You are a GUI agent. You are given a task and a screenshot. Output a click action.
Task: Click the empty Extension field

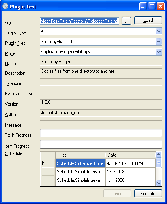101,82
